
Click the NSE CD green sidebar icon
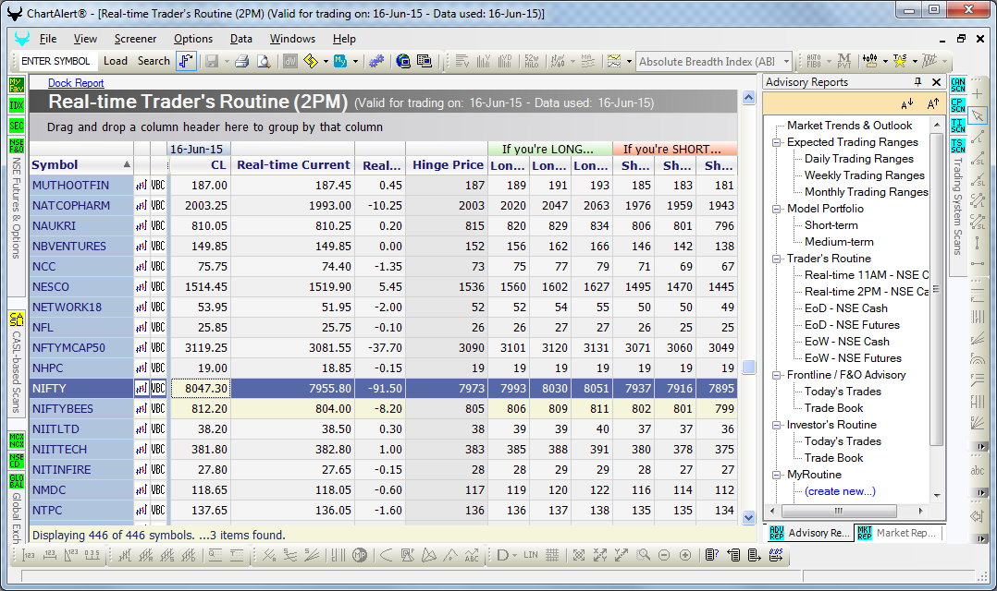(x=17, y=460)
